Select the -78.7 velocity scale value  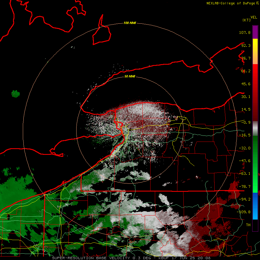[x=245, y=187]
